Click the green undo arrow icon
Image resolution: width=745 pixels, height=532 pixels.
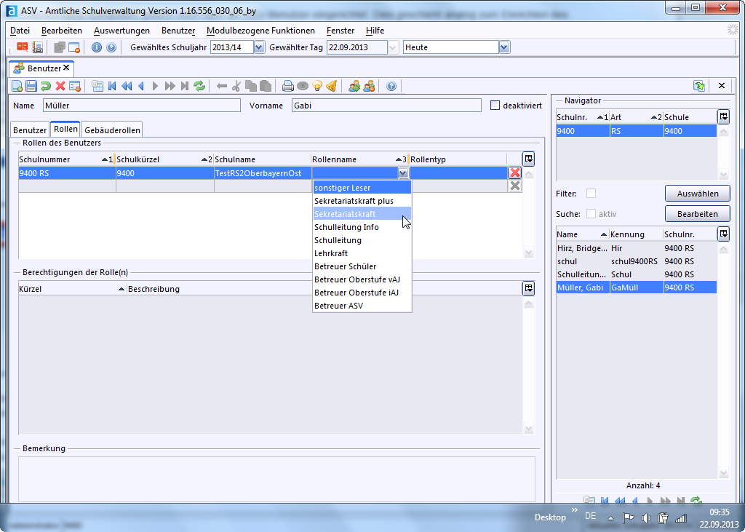tap(46, 86)
